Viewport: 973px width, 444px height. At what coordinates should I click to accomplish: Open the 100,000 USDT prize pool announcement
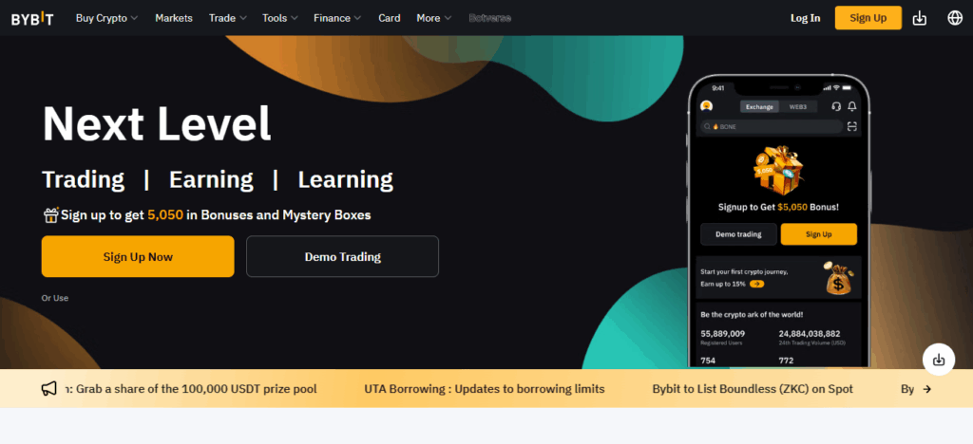[x=192, y=389]
